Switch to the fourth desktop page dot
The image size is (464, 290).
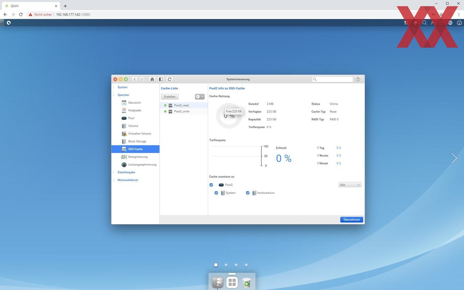click(x=246, y=265)
